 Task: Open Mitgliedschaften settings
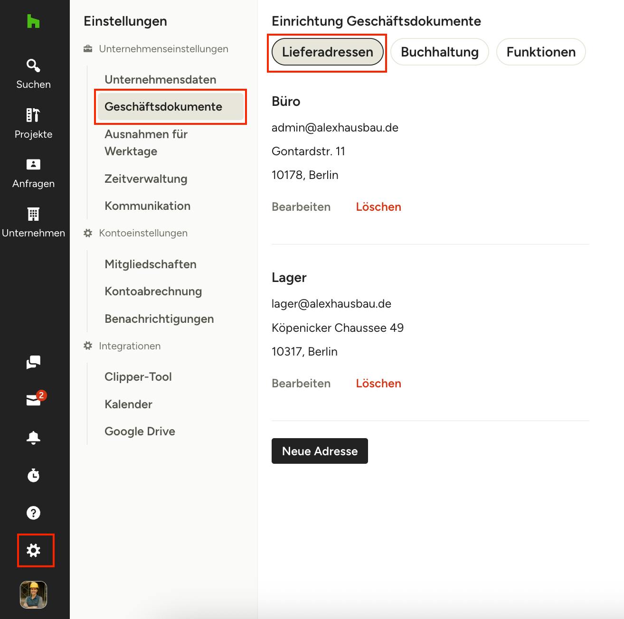151,264
